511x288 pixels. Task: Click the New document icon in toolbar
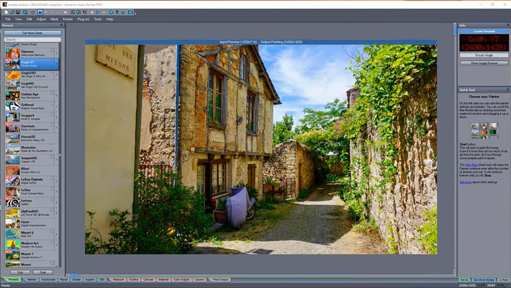point(7,12)
